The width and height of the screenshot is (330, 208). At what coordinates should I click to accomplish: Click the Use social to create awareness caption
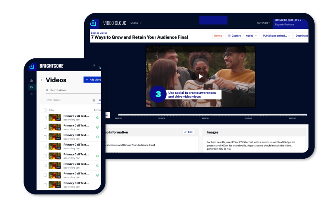click(192, 95)
